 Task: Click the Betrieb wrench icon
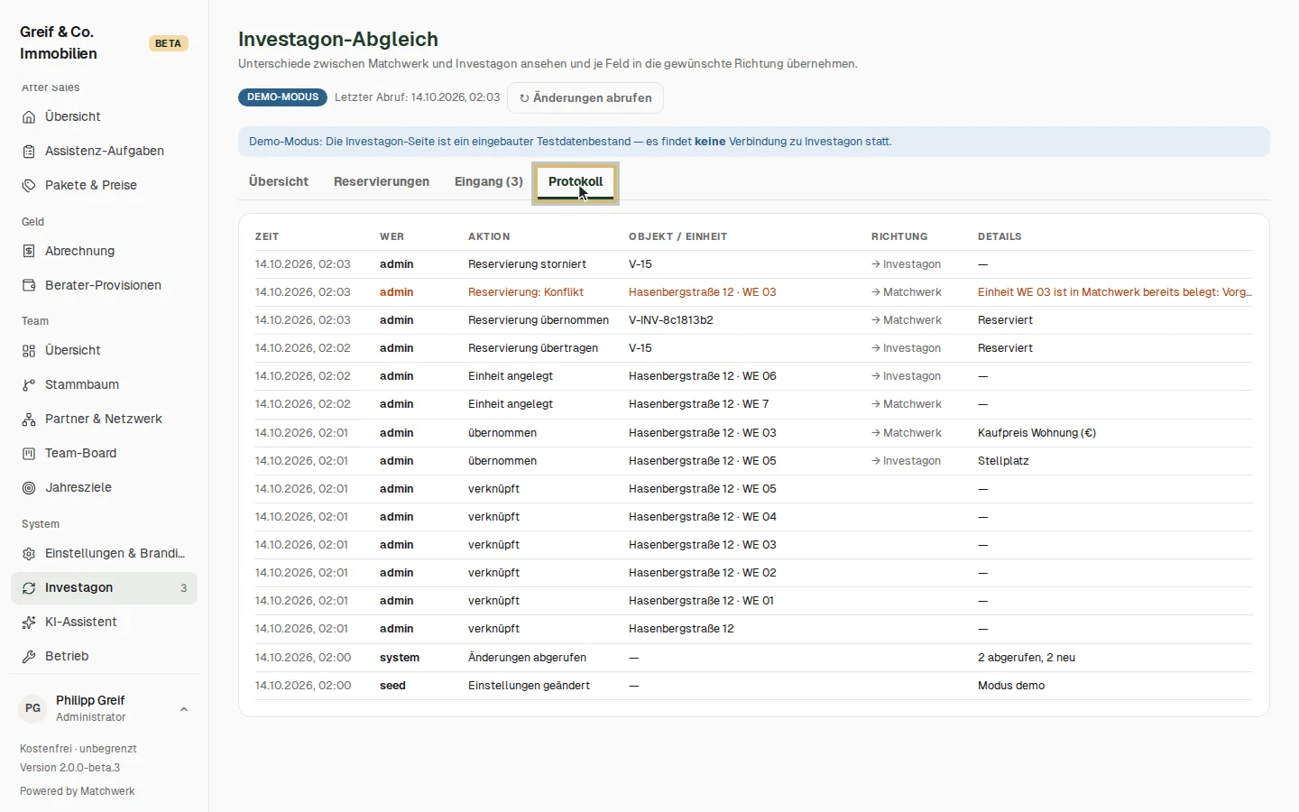[29, 657]
